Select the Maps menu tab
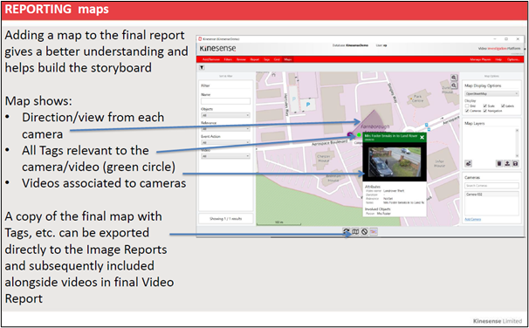The height and width of the screenshot is (328, 529). 288,59
